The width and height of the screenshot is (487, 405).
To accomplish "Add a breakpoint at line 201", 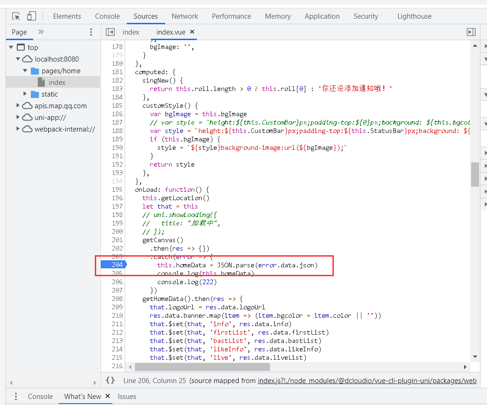I will coord(117,240).
